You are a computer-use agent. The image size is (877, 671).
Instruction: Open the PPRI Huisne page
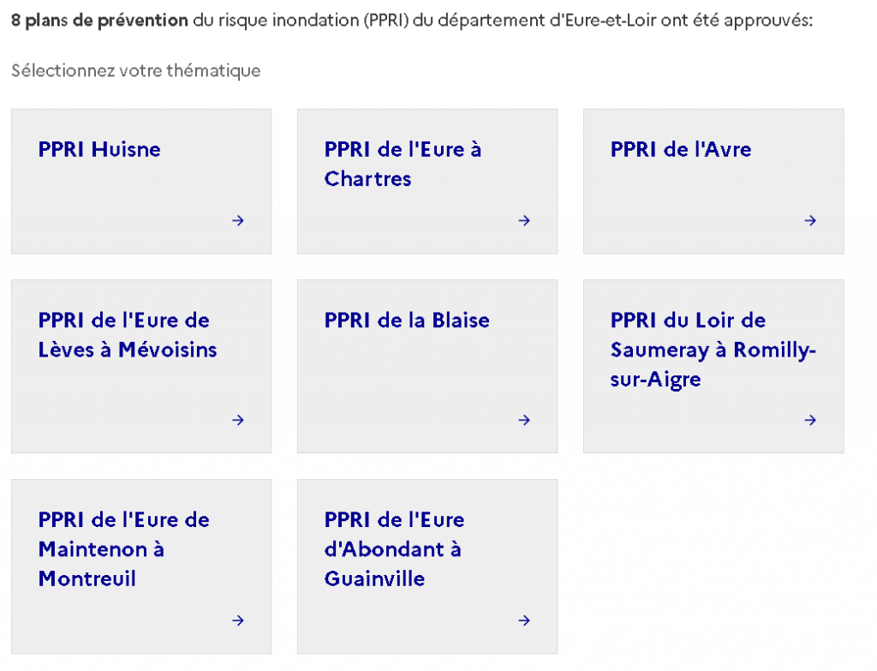coord(98,149)
